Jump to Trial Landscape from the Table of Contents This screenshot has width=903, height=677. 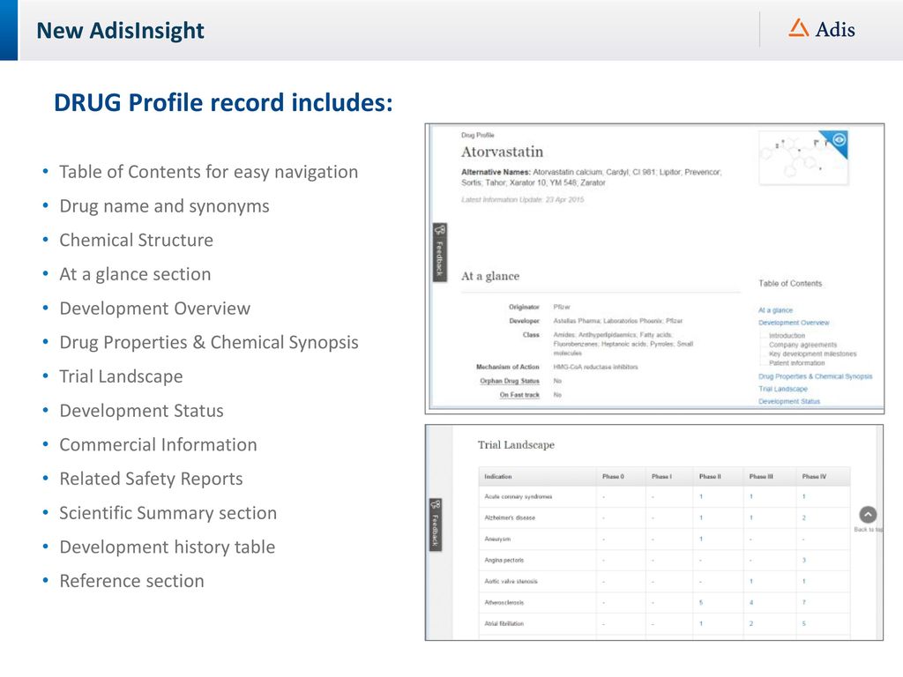click(x=783, y=389)
